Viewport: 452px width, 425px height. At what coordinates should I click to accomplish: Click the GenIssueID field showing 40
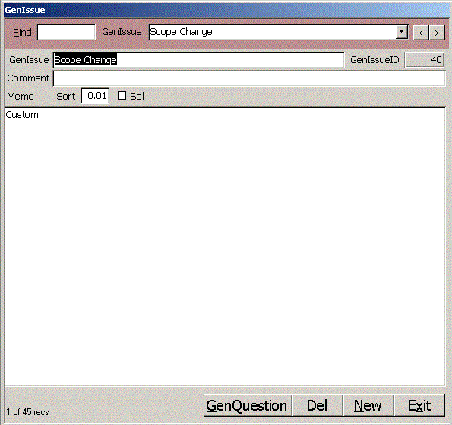pos(424,60)
